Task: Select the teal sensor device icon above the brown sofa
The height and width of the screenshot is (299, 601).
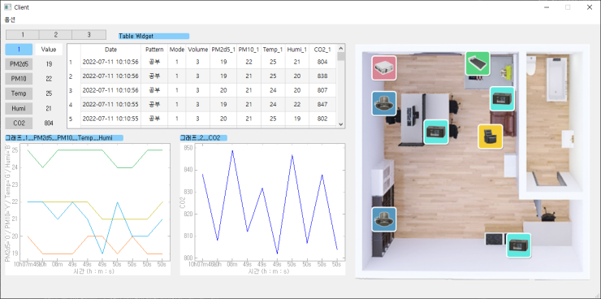Action: click(x=503, y=98)
